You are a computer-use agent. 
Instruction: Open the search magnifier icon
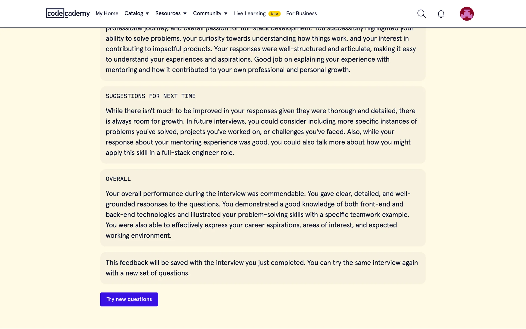point(421,14)
